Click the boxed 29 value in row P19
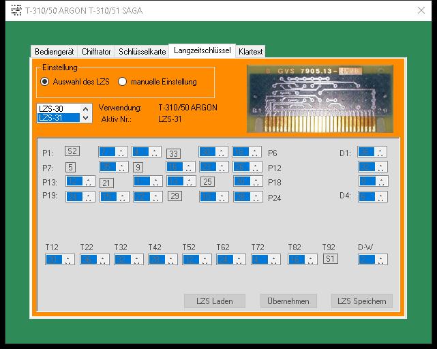437x349 pixels. pyautogui.click(x=175, y=196)
